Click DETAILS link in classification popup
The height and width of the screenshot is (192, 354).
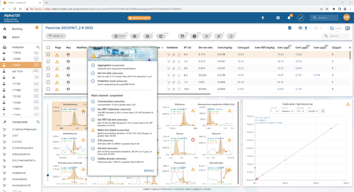(x=149, y=171)
